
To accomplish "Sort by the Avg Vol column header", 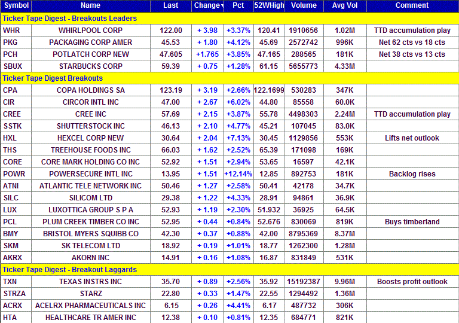I will click(345, 5).
